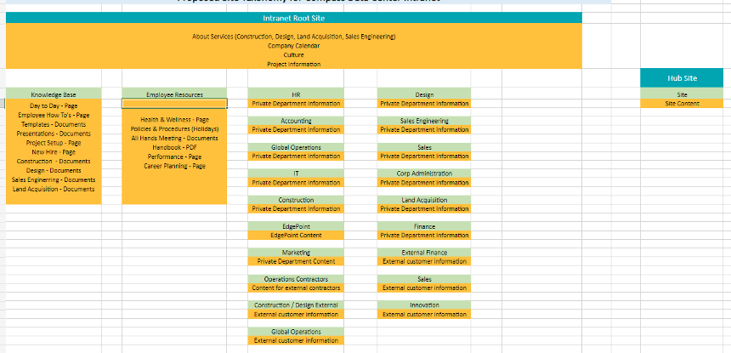The image size is (731, 353).
Task: Click the Knowledge Base header cell
Action: click(54, 94)
